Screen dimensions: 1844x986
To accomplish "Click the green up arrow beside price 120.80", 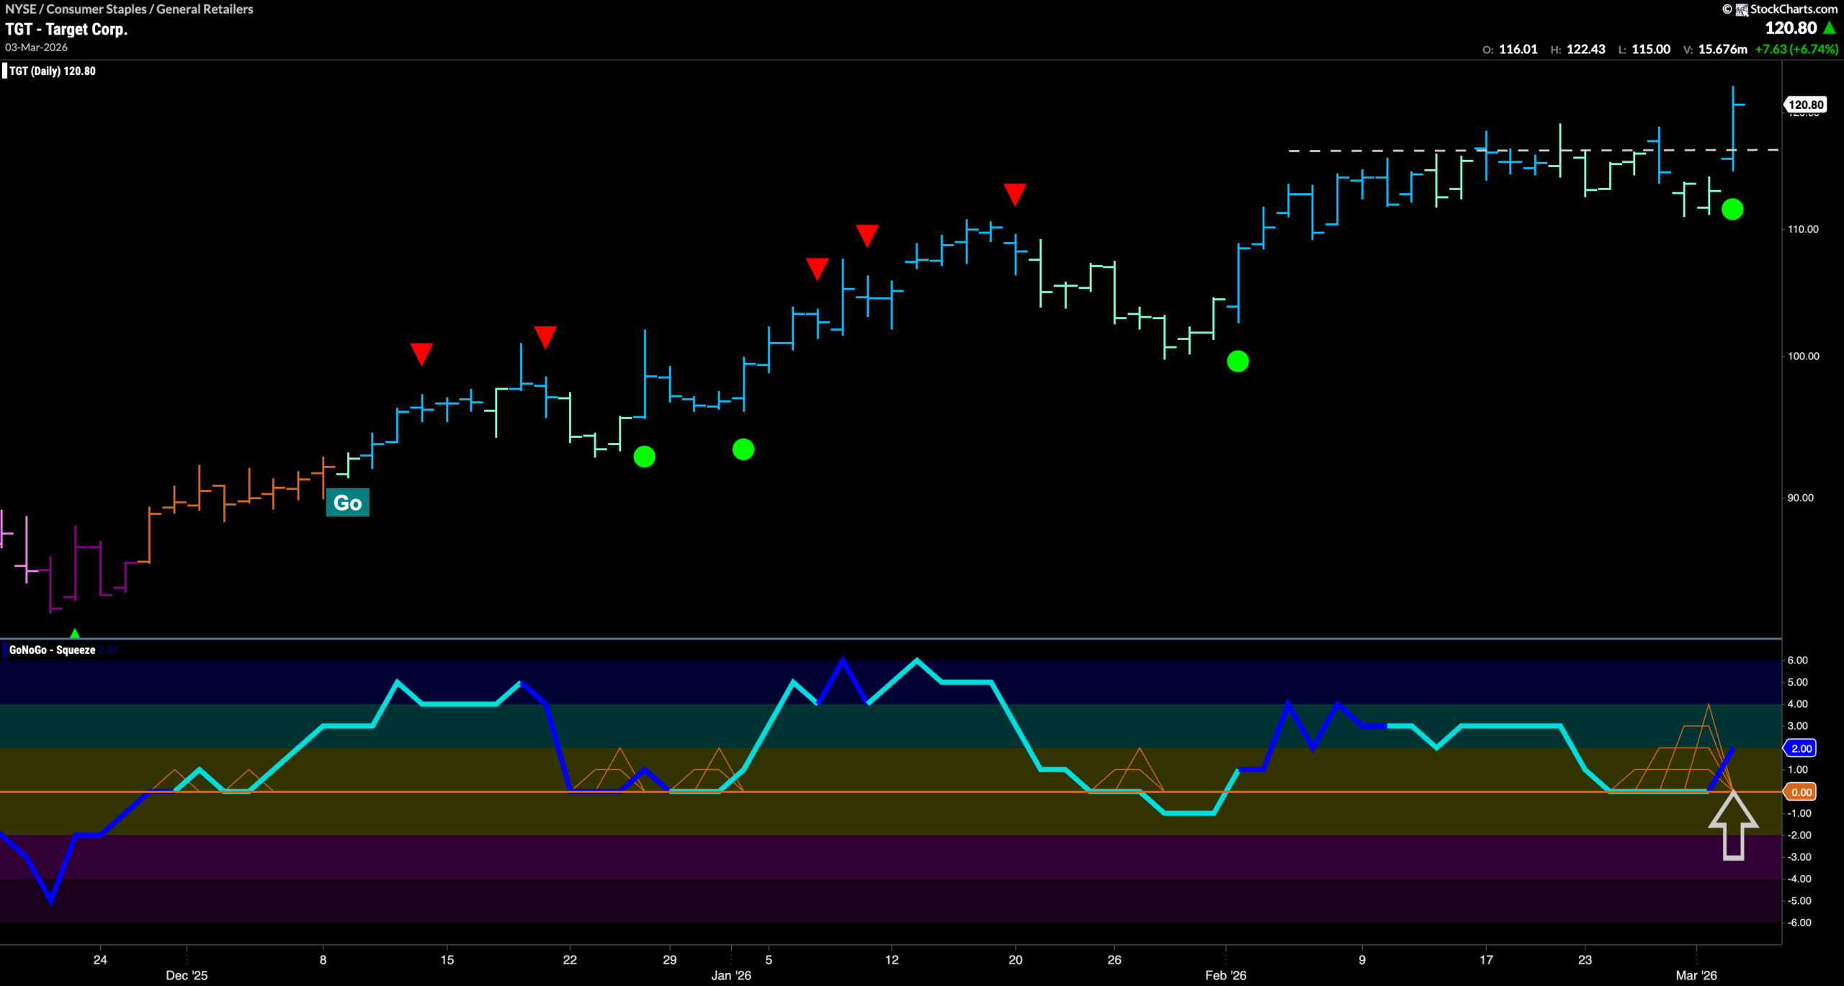I will pos(1829,27).
